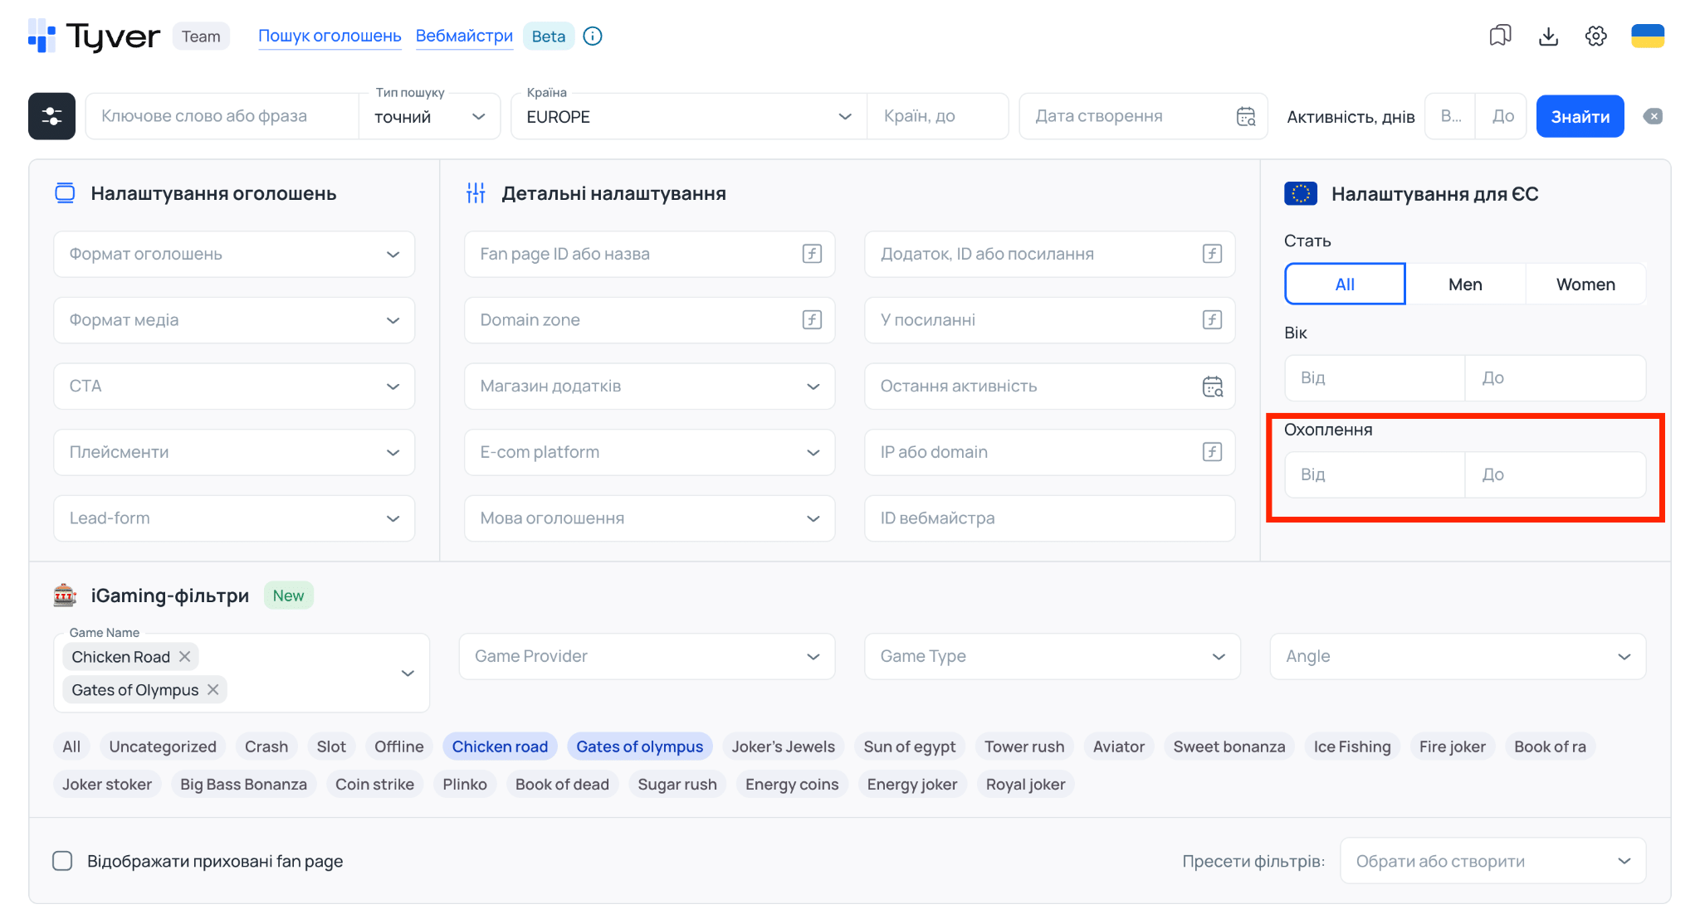Click the Знайти search button
This screenshot has height=914, width=1700.
point(1580,116)
